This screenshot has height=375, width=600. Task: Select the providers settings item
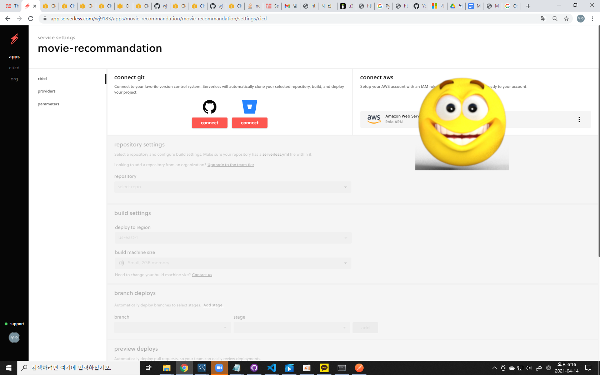coord(46,91)
